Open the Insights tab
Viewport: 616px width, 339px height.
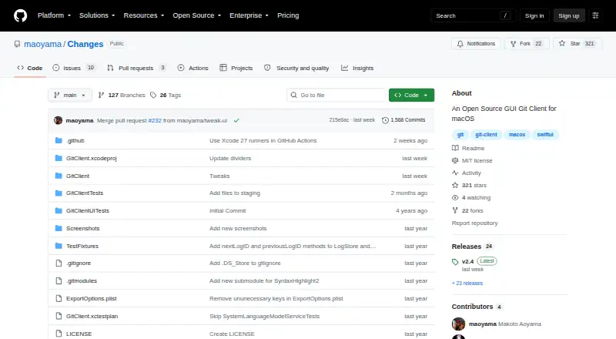click(357, 68)
